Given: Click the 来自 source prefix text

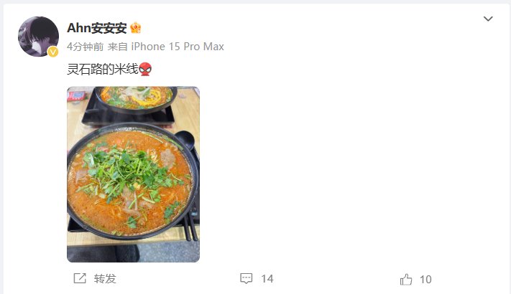Looking at the screenshot, I should pos(118,47).
